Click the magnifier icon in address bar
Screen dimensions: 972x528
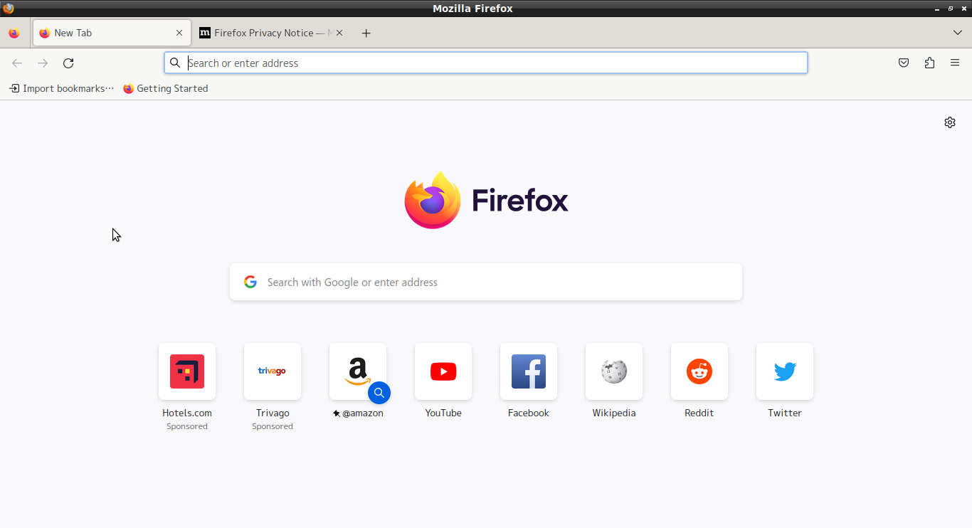(175, 63)
